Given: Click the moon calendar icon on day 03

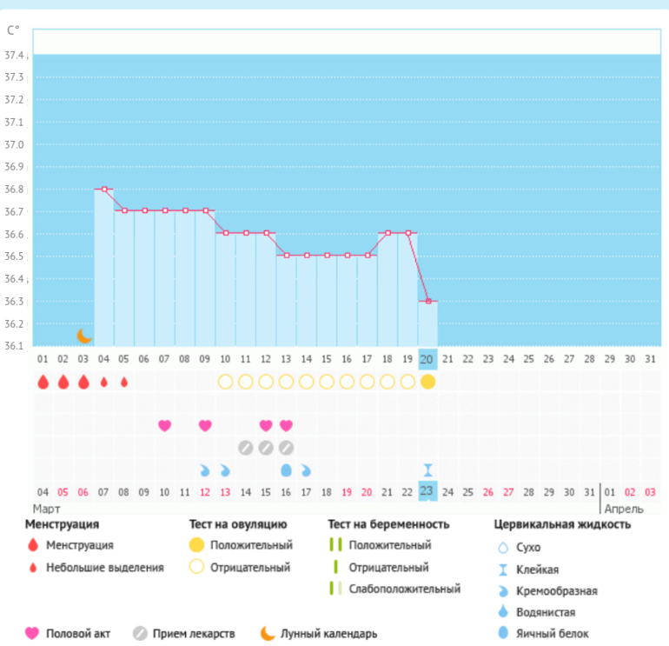Looking at the screenshot, I should coord(83,336).
